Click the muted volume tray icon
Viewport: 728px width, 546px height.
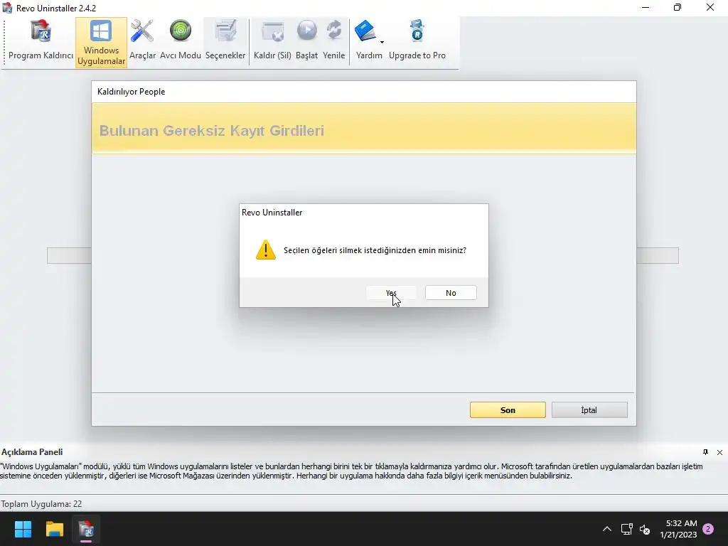point(645,529)
